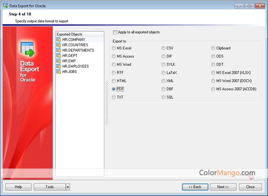Open Help

18,187
